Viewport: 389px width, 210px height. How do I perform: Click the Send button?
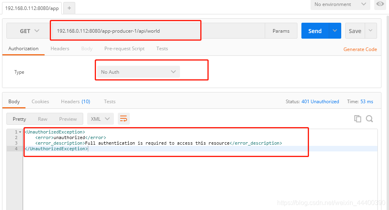pyautogui.click(x=315, y=31)
